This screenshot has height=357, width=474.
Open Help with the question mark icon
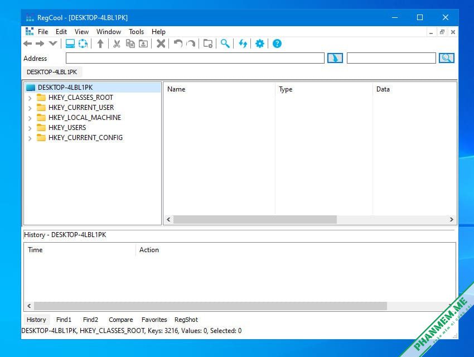277,44
